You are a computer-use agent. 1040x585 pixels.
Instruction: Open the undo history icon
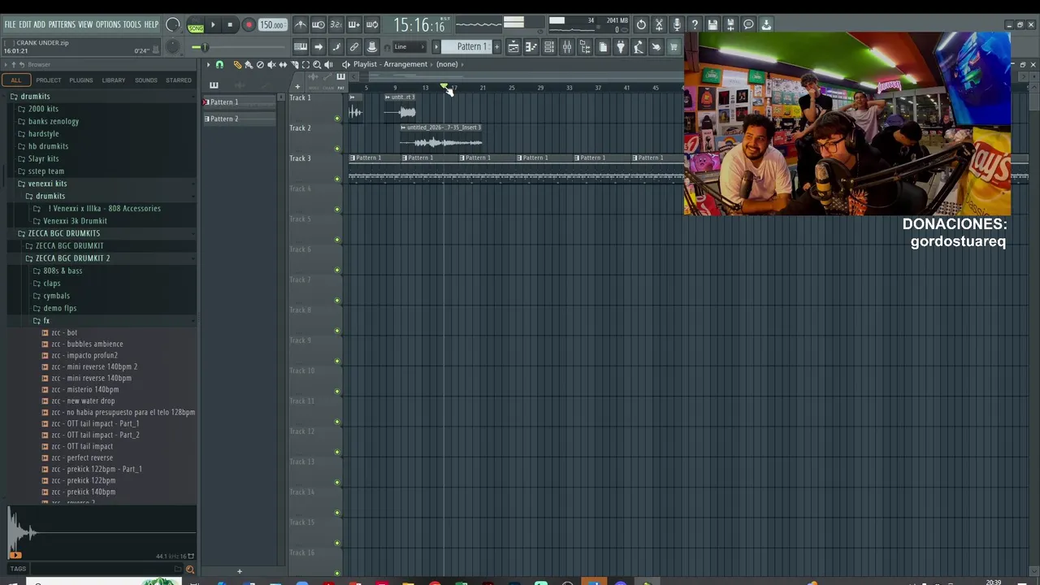click(x=641, y=25)
